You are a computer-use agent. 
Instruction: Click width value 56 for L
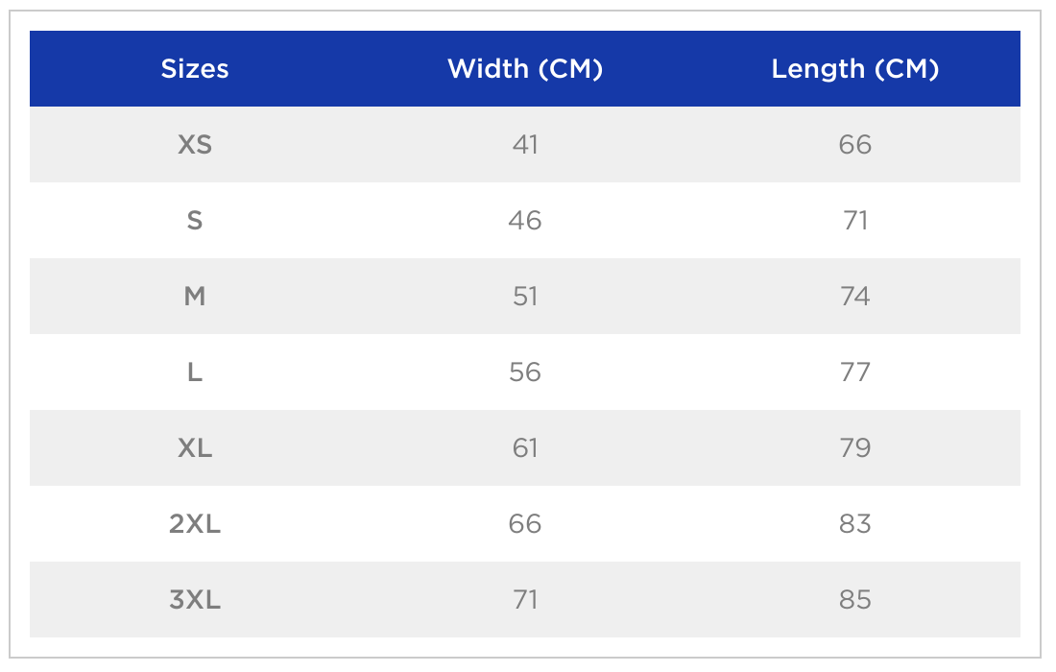525,372
